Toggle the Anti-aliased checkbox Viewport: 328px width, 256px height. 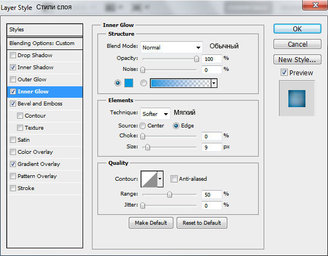[x=174, y=179]
